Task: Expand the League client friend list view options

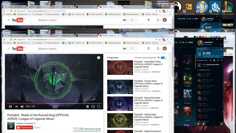Action: coord(218,60)
